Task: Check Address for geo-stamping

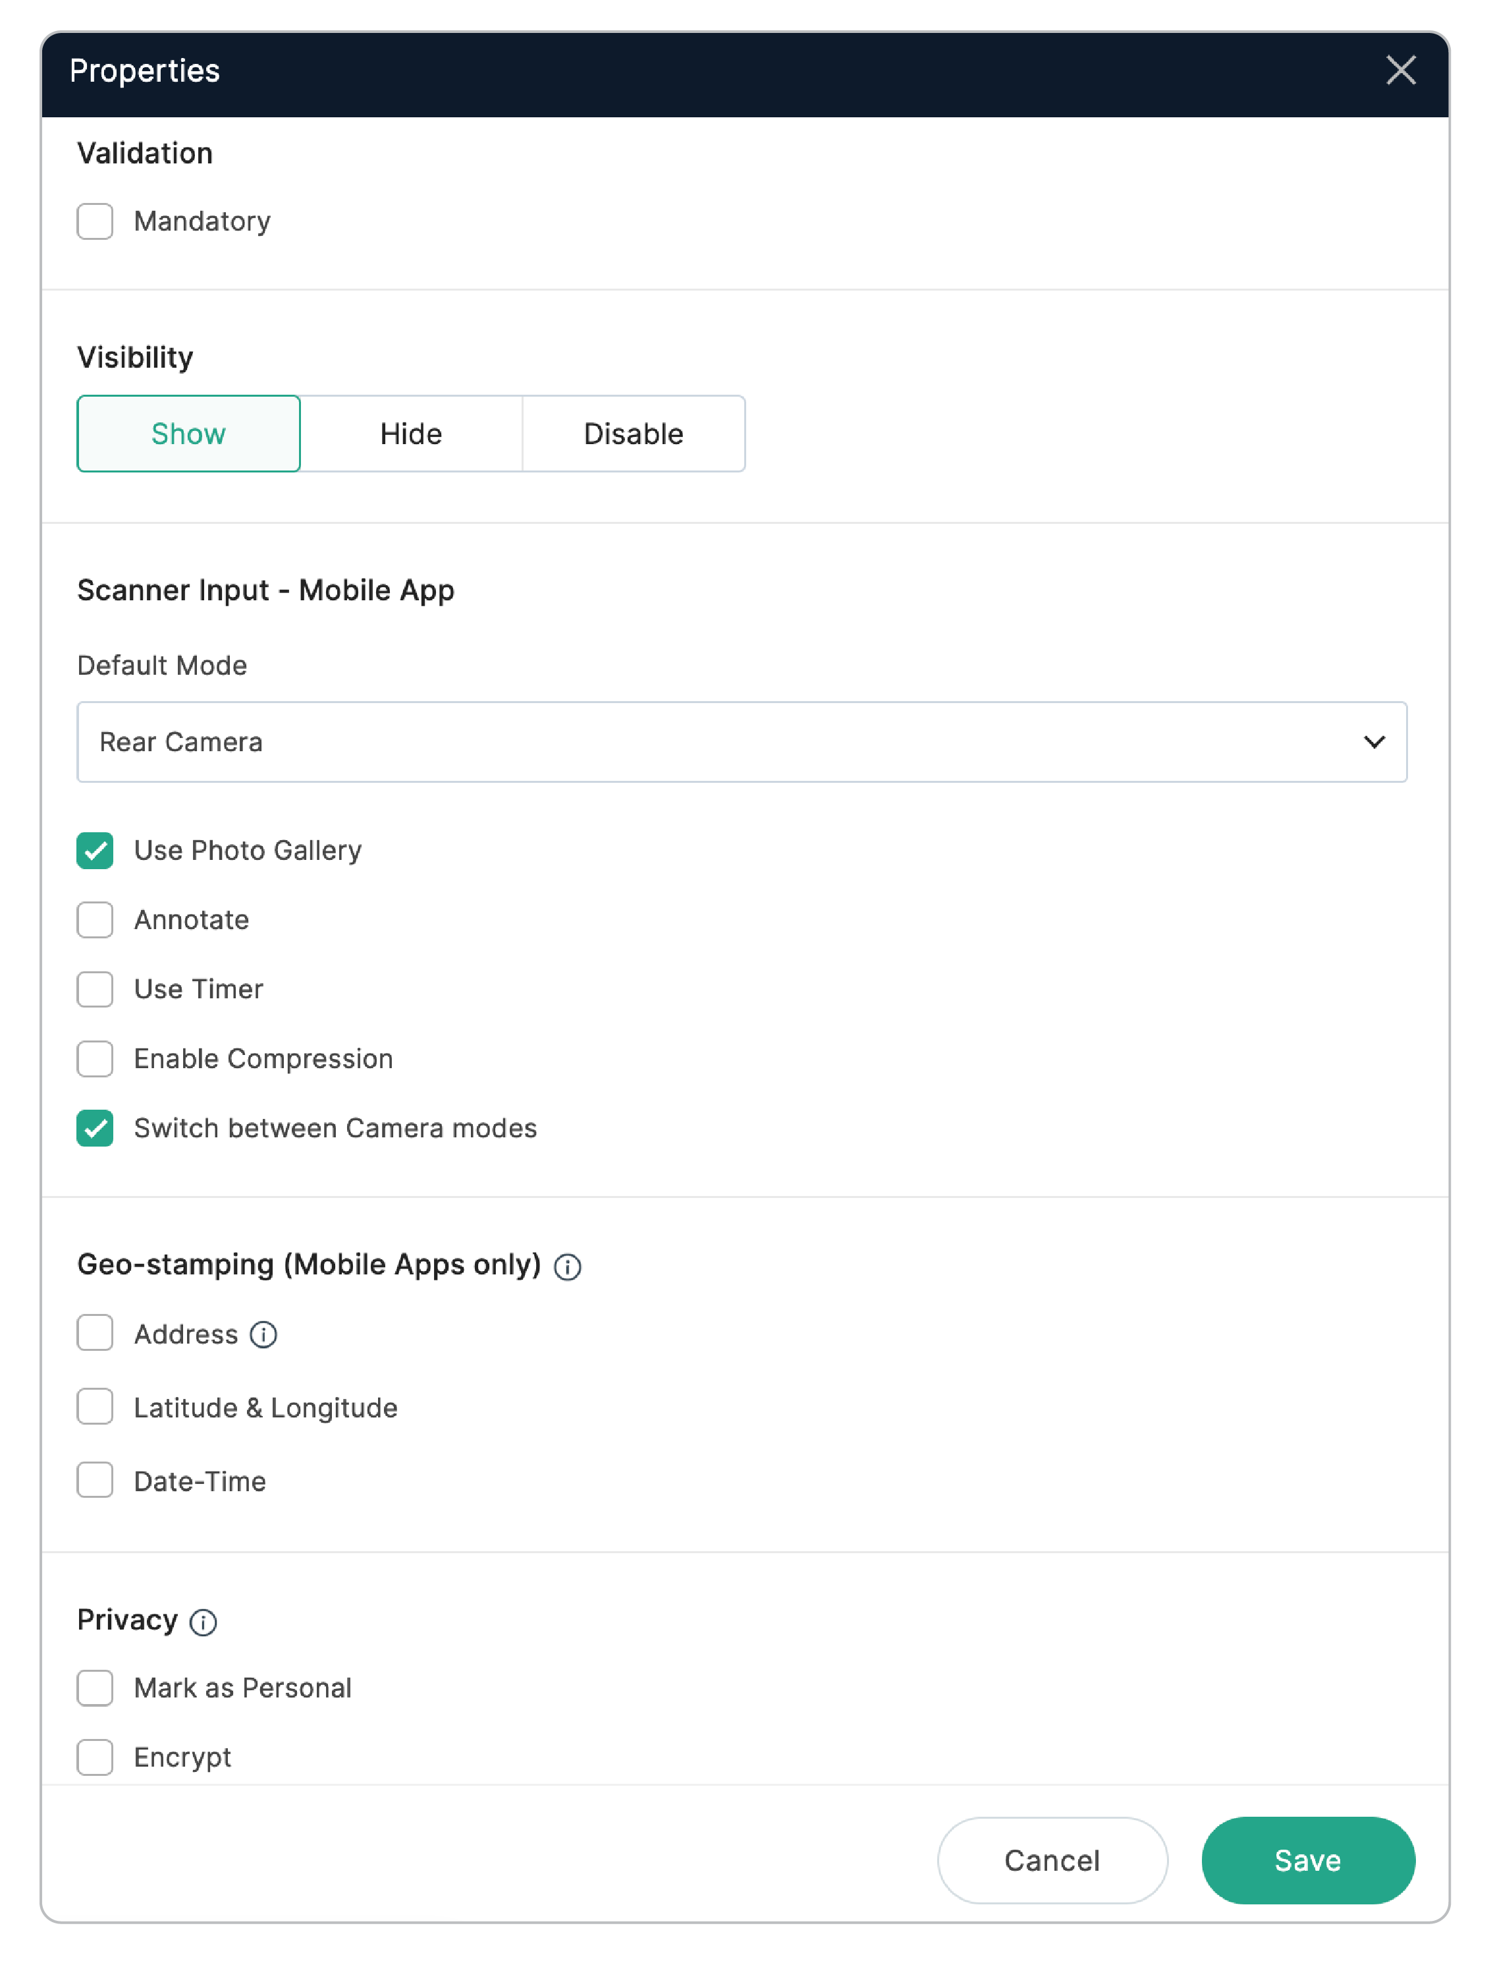Action: 94,1334
